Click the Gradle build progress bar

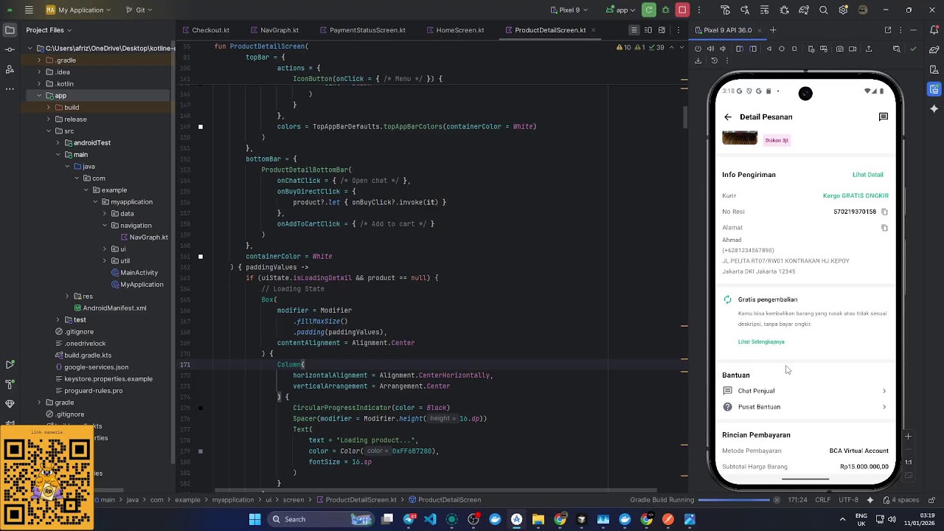tap(734, 500)
